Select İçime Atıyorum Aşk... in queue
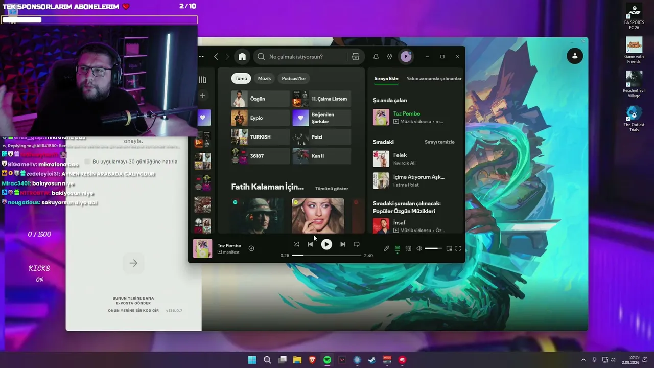Image resolution: width=654 pixels, height=368 pixels. click(414, 180)
